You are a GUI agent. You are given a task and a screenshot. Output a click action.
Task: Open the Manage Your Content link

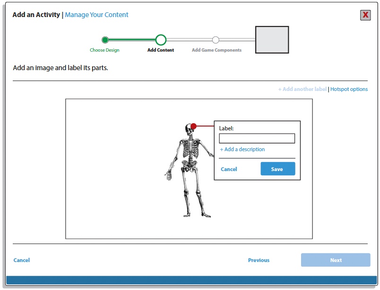(96, 15)
